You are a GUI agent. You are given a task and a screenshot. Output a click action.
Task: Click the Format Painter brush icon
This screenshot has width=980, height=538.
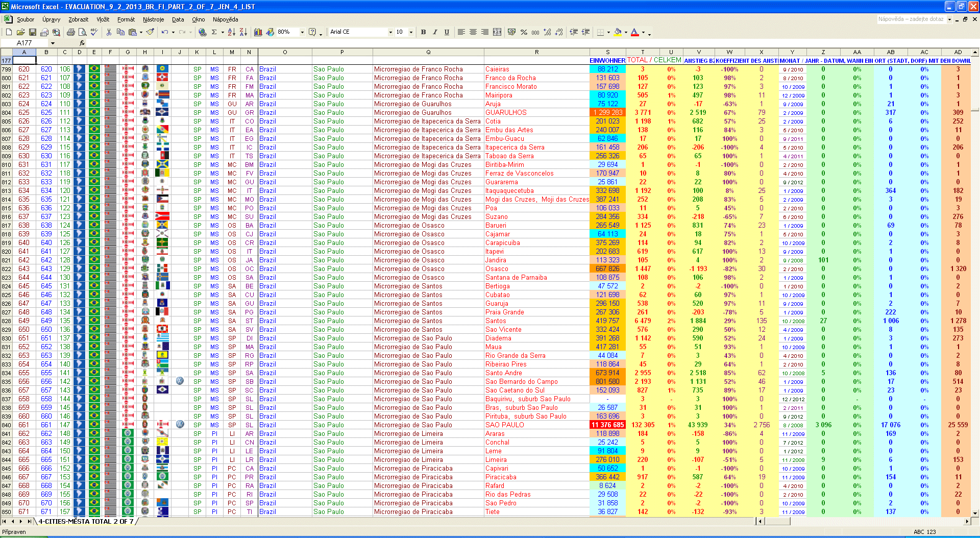tap(150, 32)
